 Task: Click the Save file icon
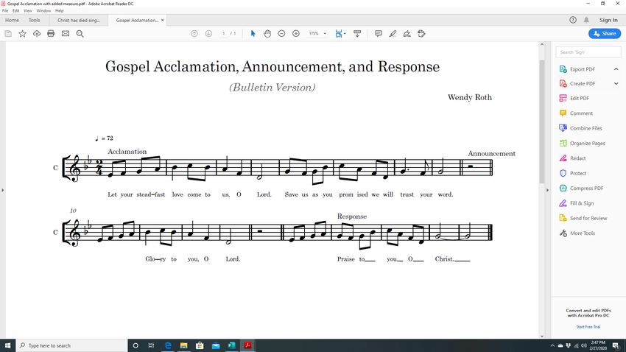point(8,34)
